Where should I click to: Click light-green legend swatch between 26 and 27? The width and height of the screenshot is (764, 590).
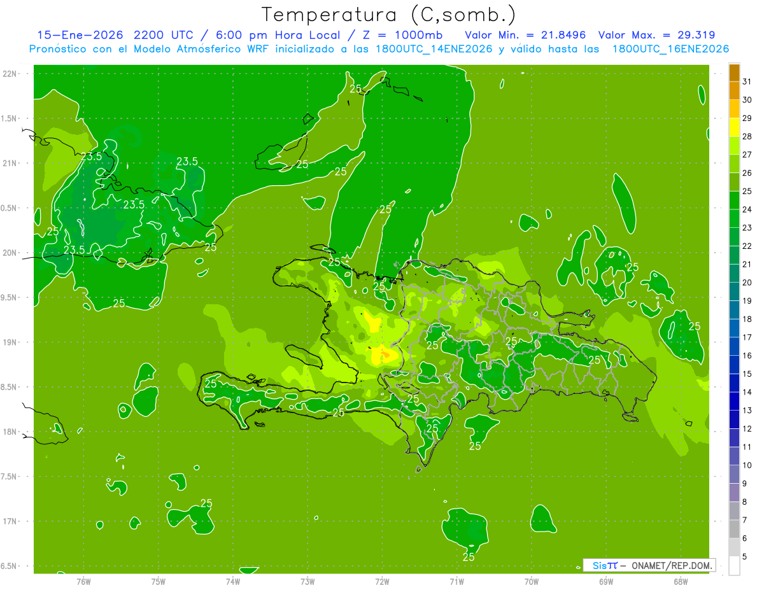[x=734, y=164]
